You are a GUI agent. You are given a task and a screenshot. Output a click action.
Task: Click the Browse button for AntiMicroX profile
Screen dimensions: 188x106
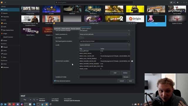(126, 77)
